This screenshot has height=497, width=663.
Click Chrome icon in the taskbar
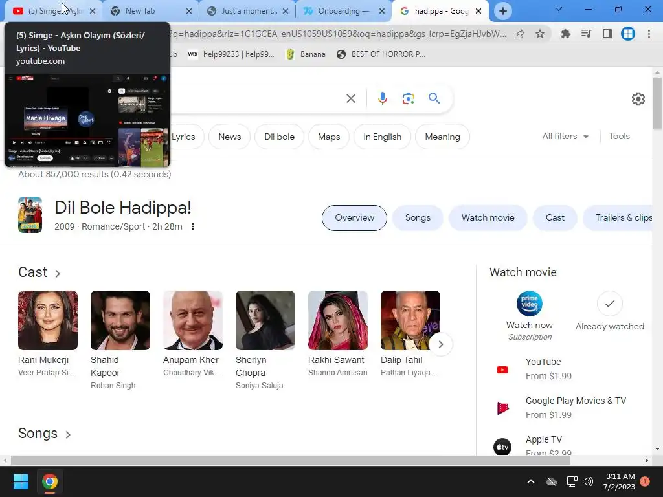tap(49, 481)
